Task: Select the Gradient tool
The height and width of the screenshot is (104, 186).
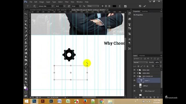Action: [26, 53]
